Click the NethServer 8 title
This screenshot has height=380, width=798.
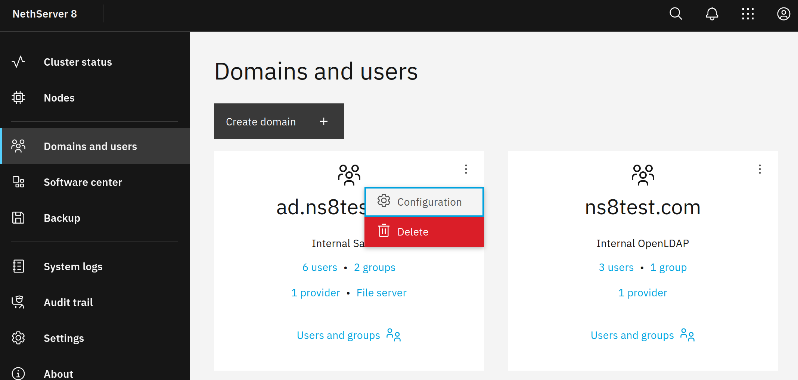(x=45, y=14)
